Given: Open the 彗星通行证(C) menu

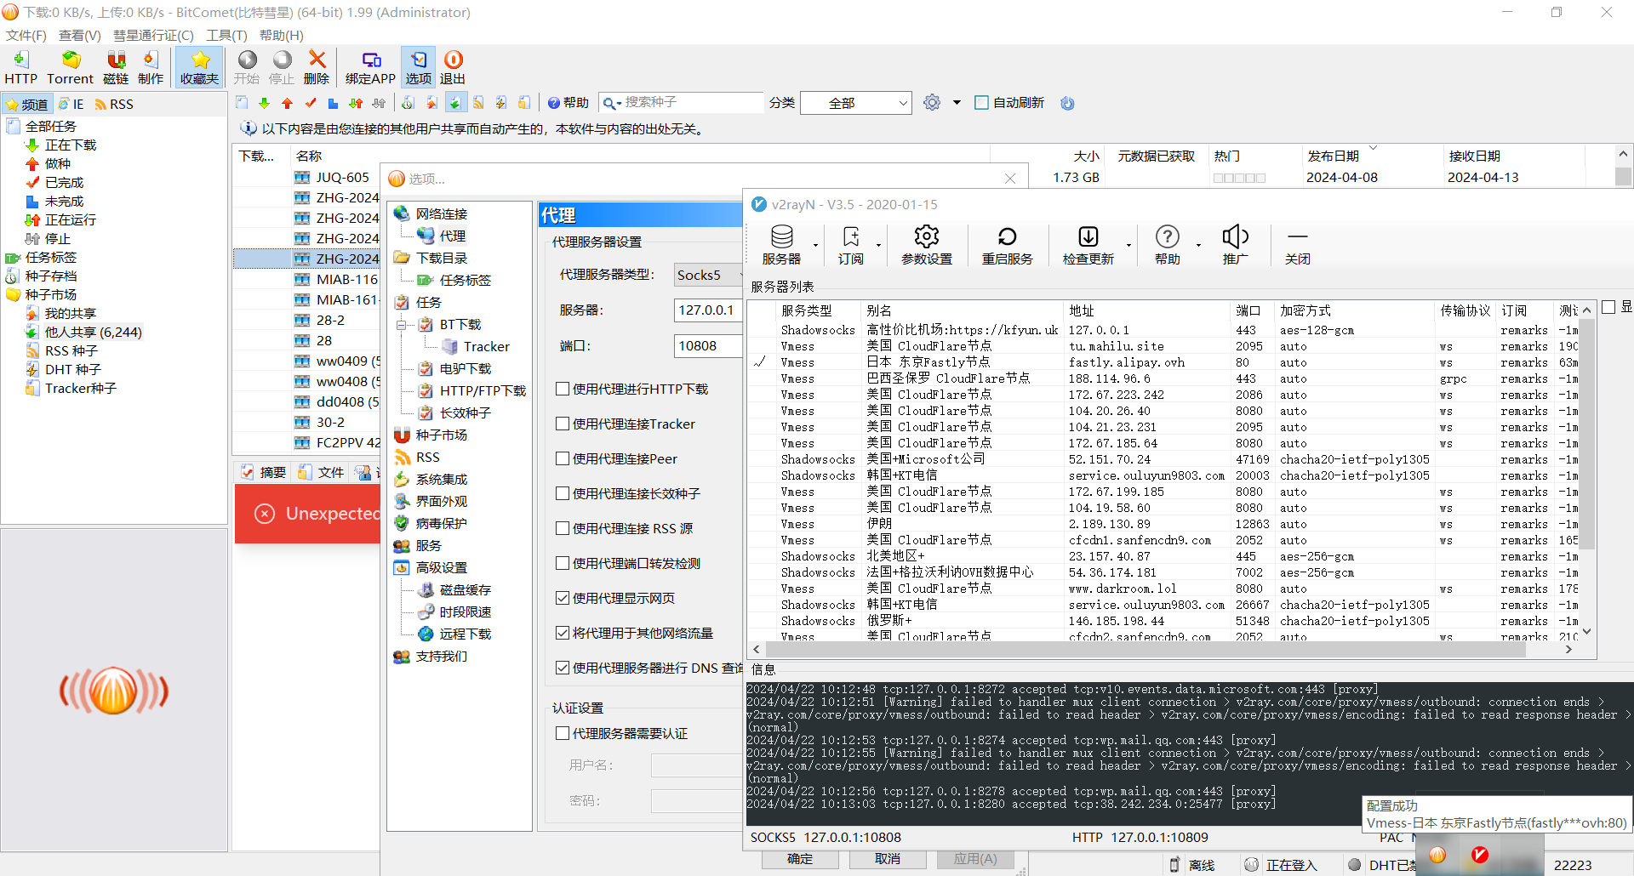Looking at the screenshot, I should tap(153, 35).
